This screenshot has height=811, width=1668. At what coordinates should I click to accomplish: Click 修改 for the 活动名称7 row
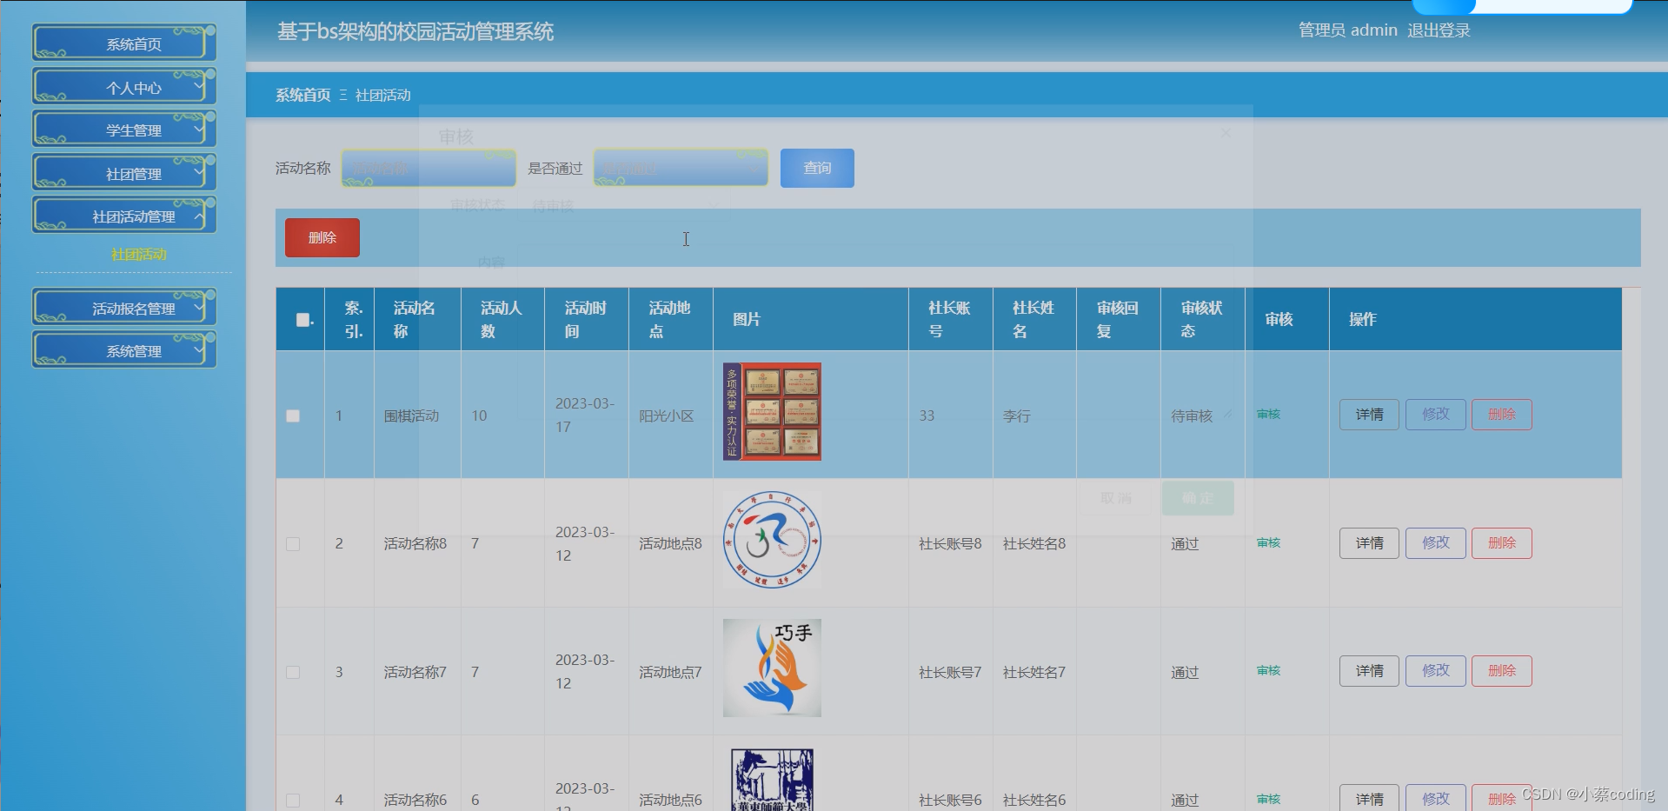click(1435, 671)
